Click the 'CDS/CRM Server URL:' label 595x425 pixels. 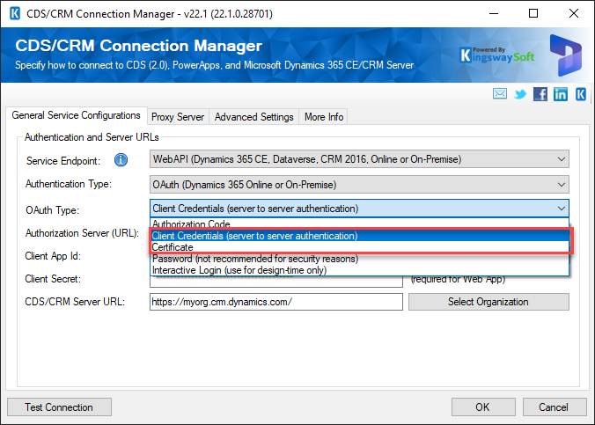[75, 302]
